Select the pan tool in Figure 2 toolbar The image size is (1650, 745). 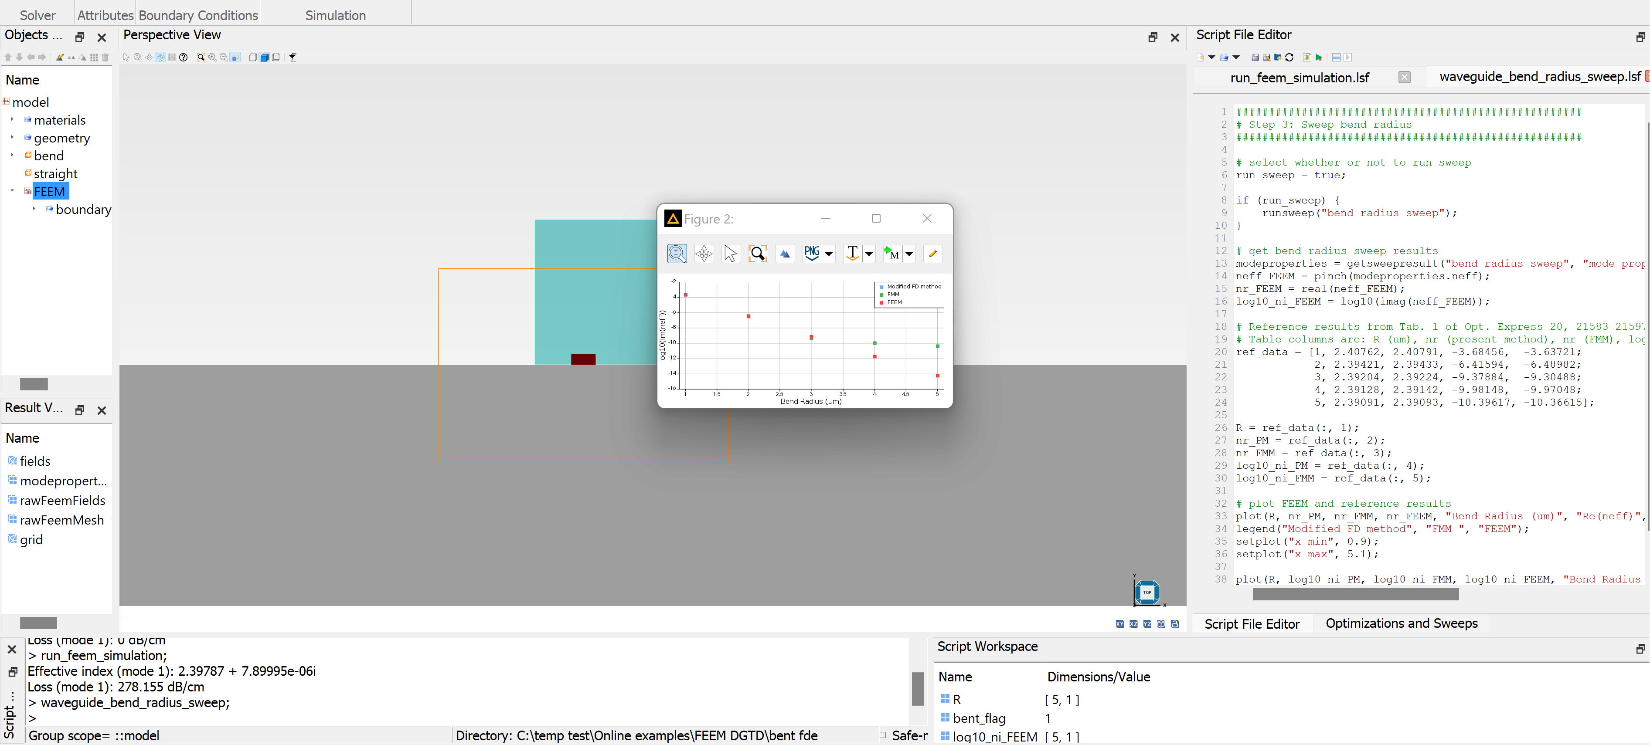(x=703, y=254)
